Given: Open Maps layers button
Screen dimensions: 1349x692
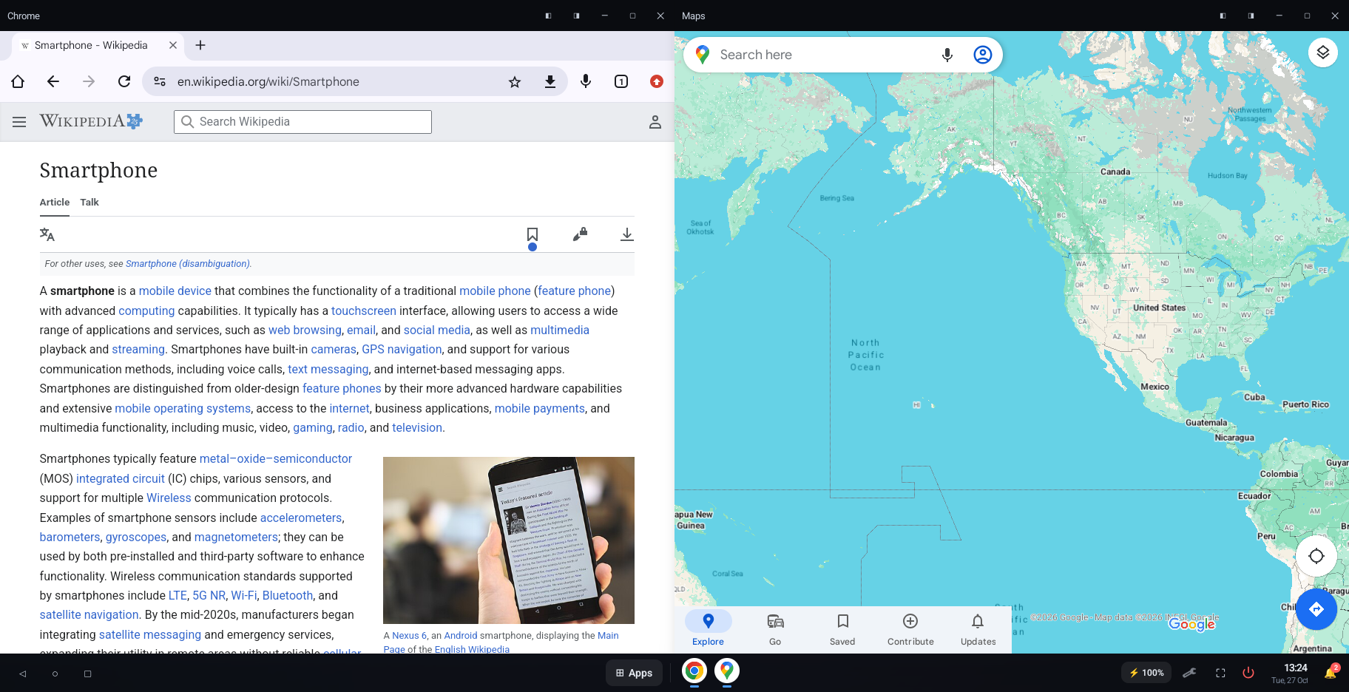Looking at the screenshot, I should point(1323,52).
